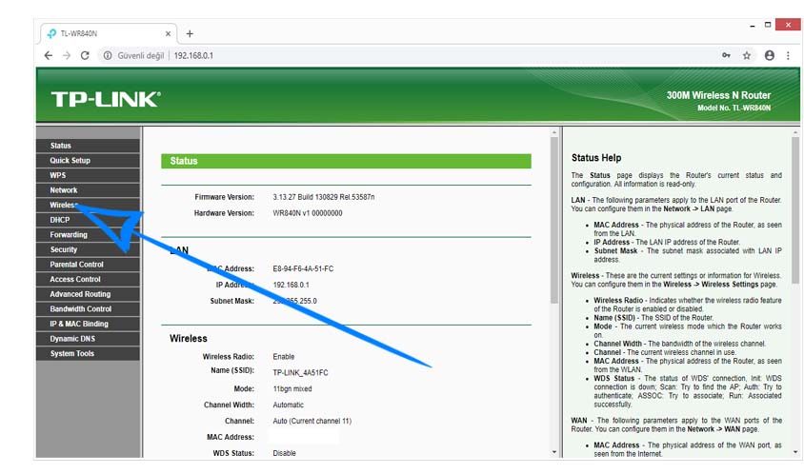Open the Chrome profile avatar icon
This screenshot has height=474, width=804.
(769, 55)
